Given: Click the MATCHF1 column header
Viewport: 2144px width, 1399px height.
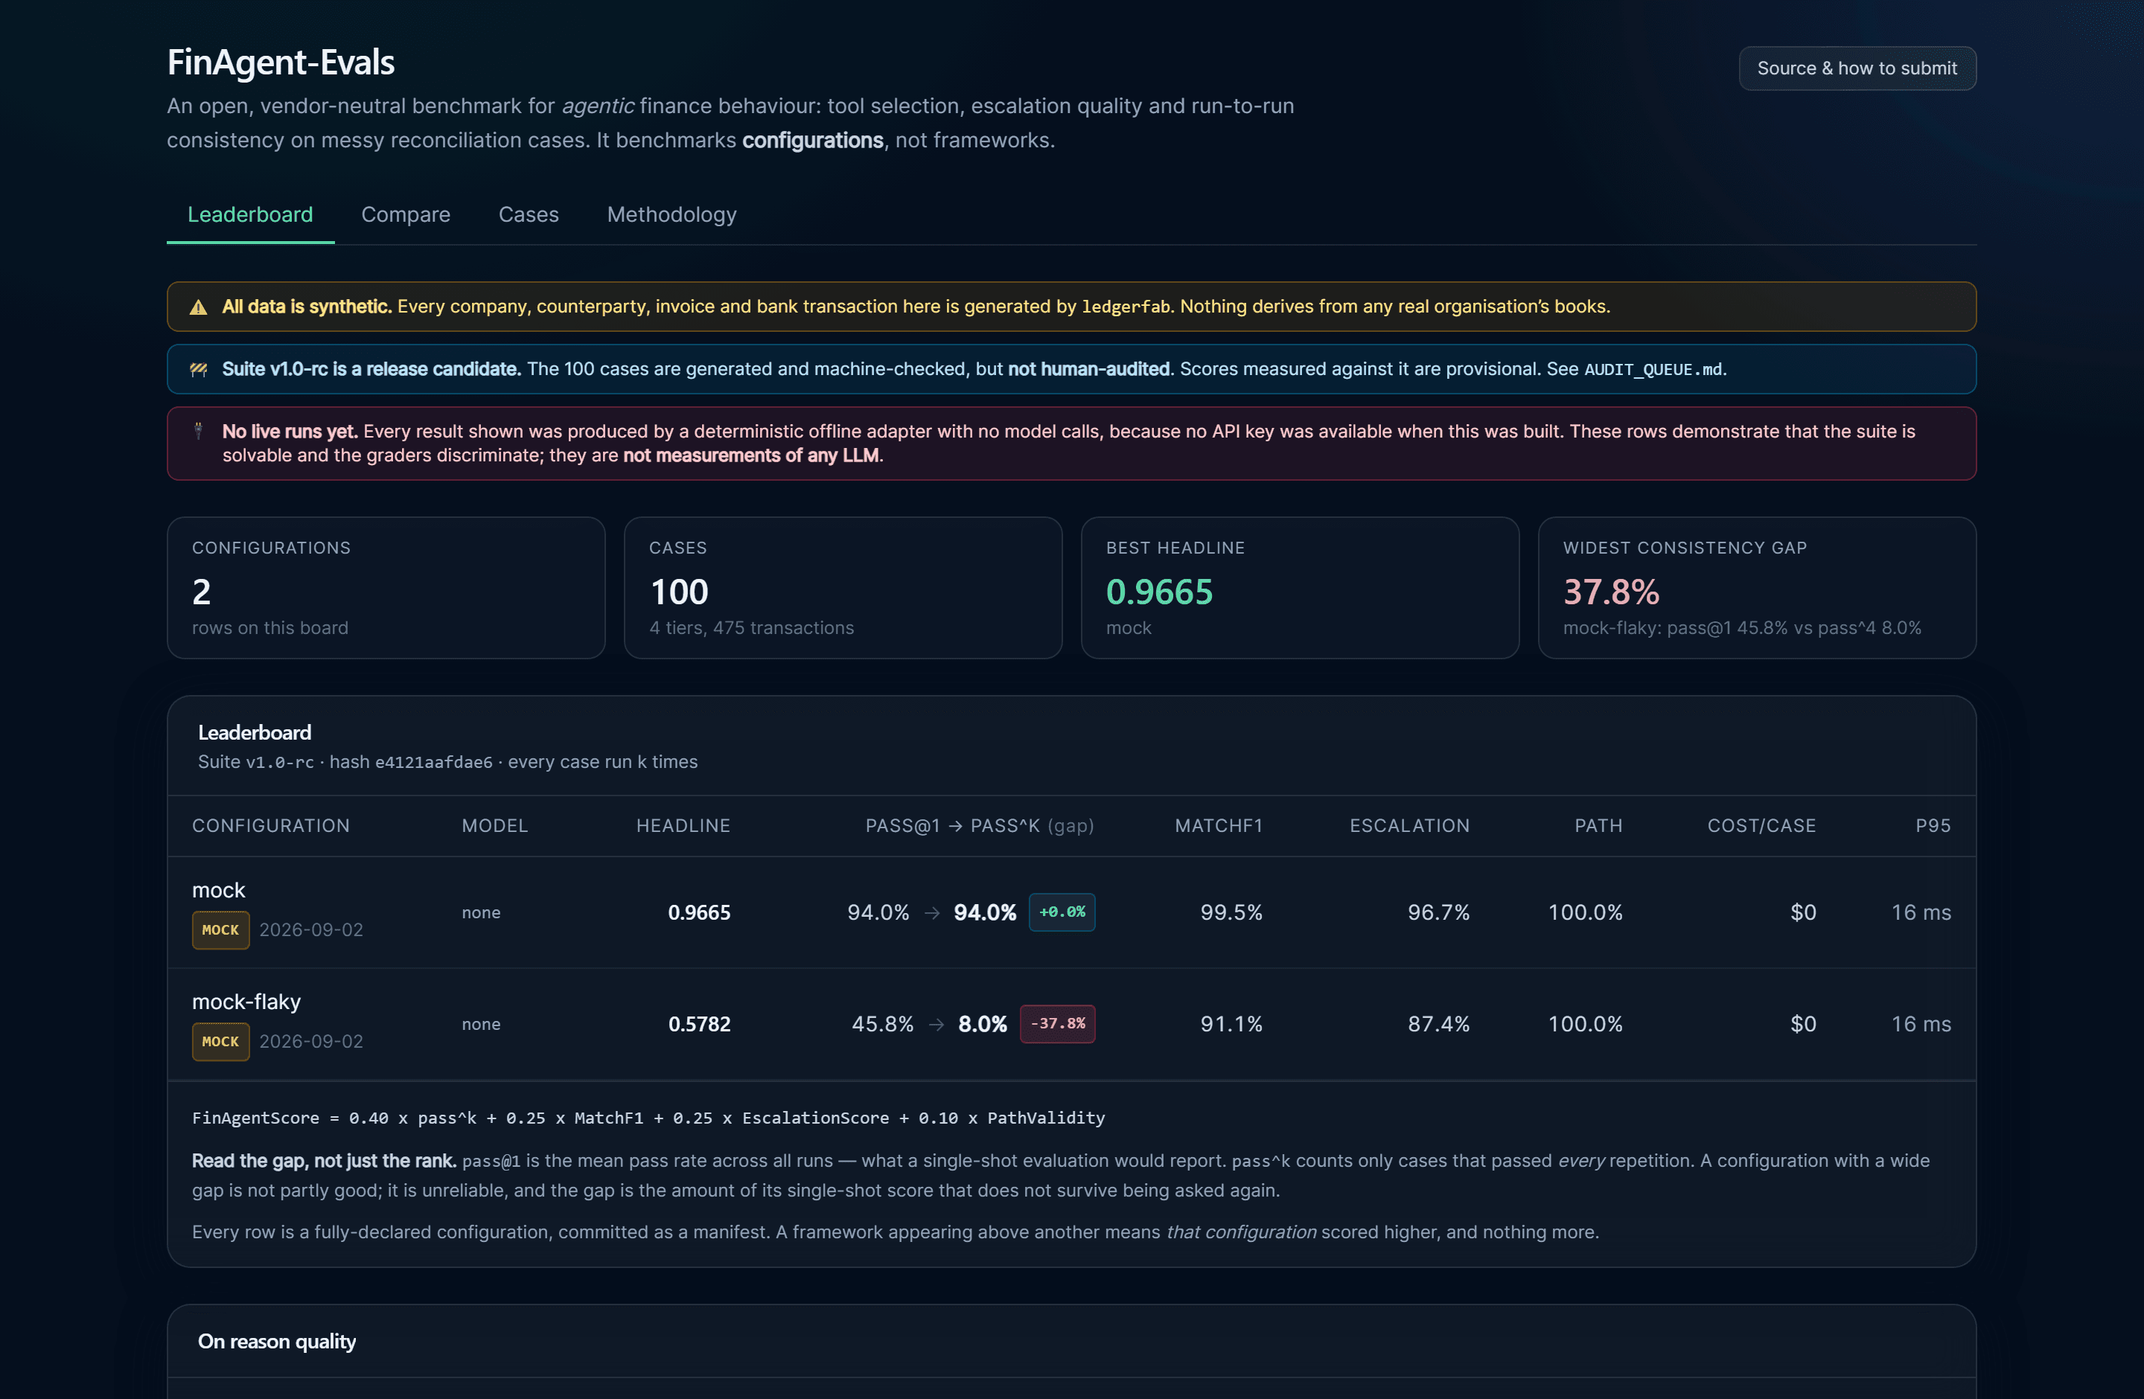Looking at the screenshot, I should [x=1219, y=825].
